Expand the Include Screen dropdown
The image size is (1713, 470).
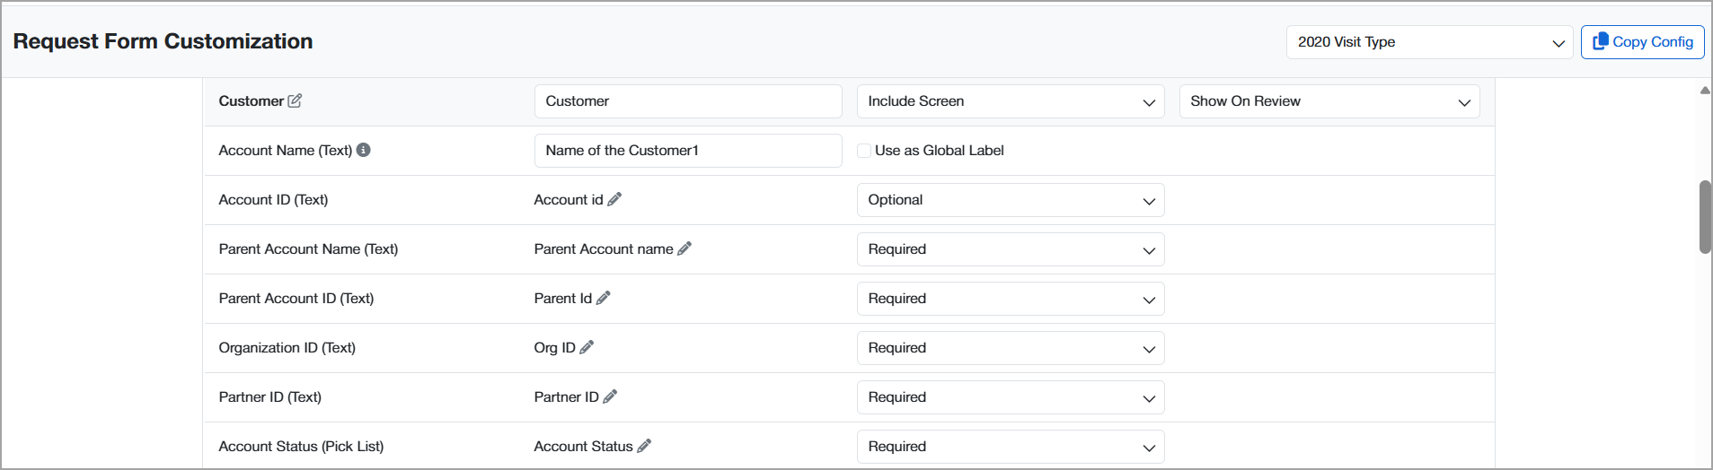(1010, 101)
